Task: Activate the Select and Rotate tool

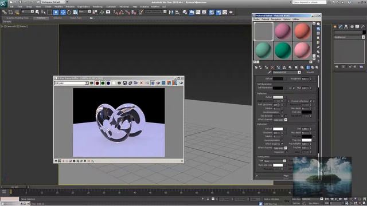Action: point(69,12)
